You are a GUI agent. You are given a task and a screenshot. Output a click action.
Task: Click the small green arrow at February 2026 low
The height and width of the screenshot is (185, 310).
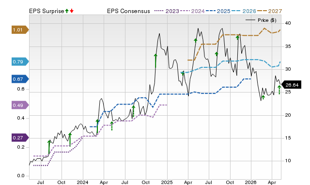click(x=263, y=97)
